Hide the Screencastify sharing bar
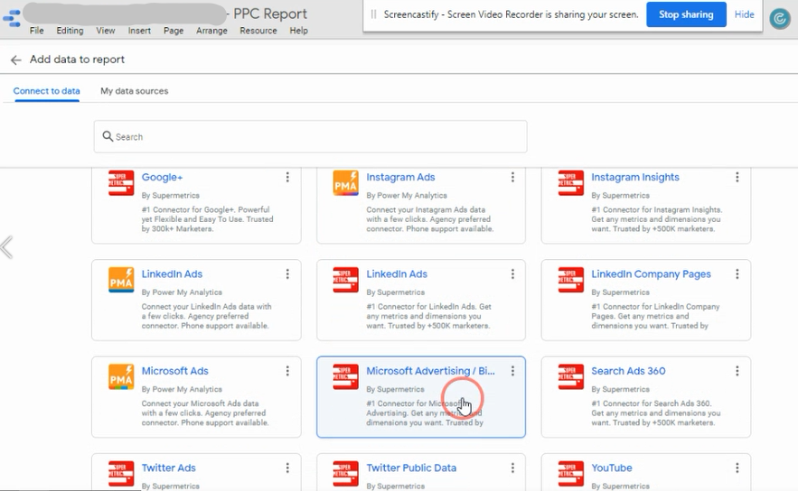798x491 pixels. point(744,14)
